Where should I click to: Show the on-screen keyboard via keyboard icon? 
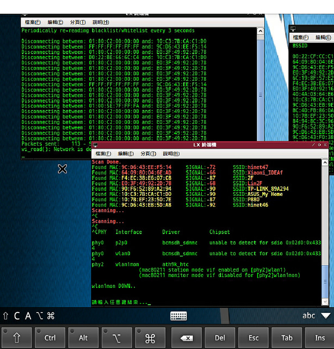coord(178,316)
